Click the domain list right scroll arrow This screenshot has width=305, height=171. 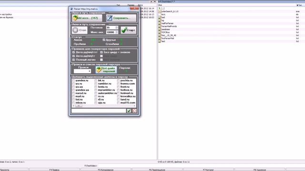click(x=134, y=106)
